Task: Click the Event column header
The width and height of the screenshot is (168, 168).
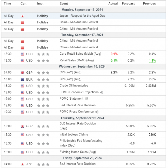Action: (x=64, y=4)
